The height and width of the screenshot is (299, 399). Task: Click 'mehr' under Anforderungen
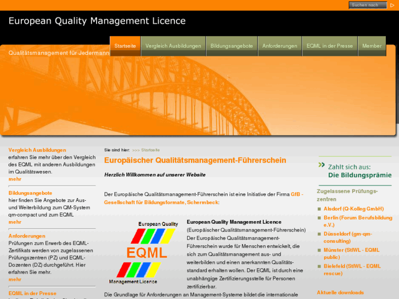(15, 279)
